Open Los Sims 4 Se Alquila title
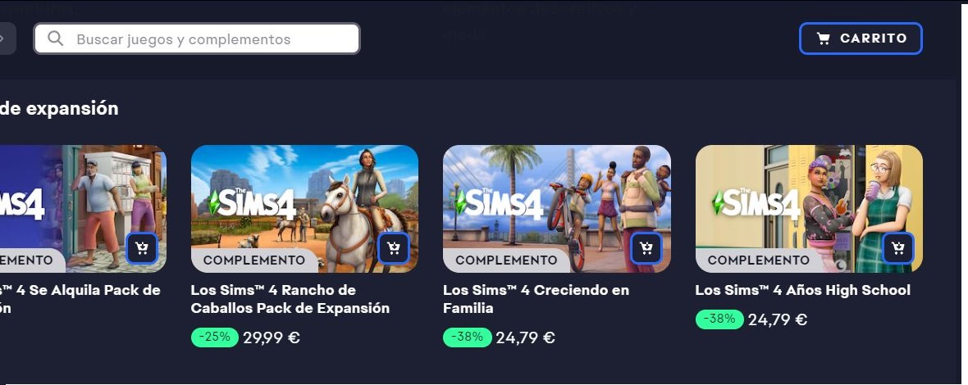This screenshot has width=968, height=385. click(x=80, y=299)
